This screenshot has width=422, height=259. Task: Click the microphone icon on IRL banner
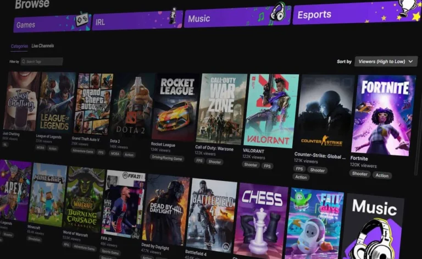click(173, 15)
